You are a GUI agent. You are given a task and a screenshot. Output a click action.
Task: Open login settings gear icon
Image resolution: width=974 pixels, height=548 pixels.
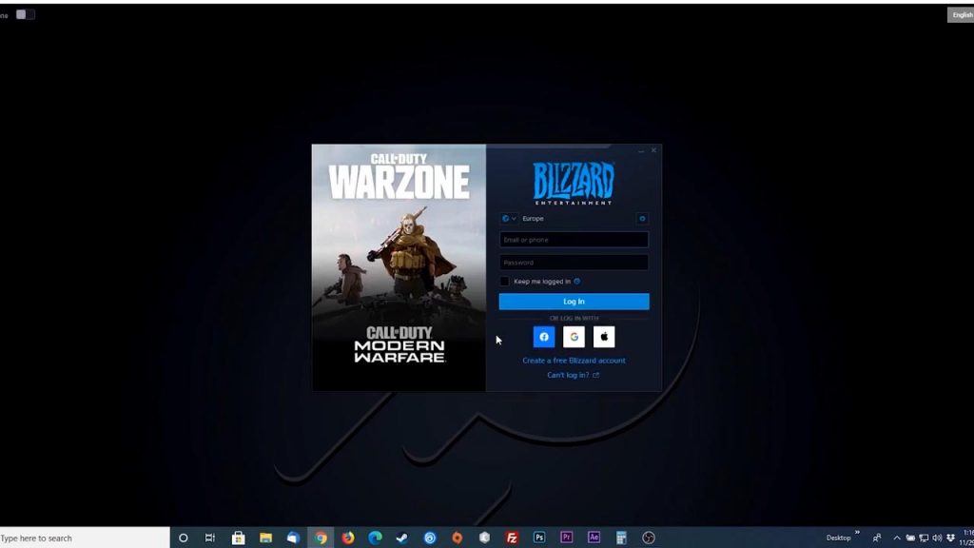642,219
